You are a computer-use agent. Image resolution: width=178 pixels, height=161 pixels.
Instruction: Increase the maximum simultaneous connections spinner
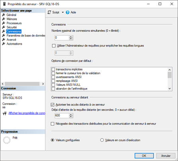(x=71, y=37)
